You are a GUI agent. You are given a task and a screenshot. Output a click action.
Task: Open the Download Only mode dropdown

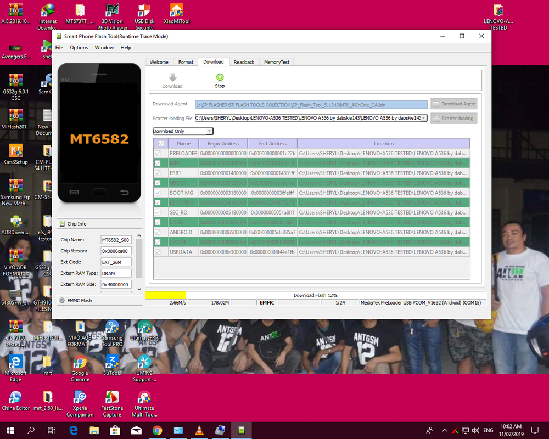pos(183,131)
